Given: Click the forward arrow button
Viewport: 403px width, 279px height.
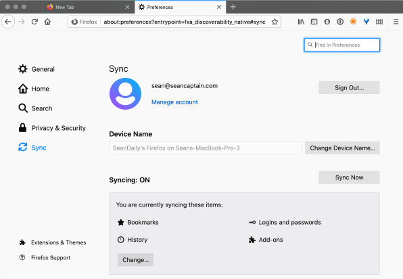Looking at the screenshot, I should tap(22, 22).
